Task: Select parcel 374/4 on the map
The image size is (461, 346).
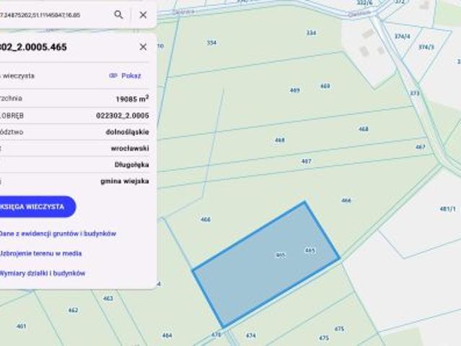Action: [x=402, y=36]
